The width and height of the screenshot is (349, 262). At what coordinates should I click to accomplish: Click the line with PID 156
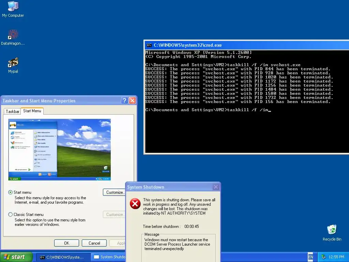238,102
